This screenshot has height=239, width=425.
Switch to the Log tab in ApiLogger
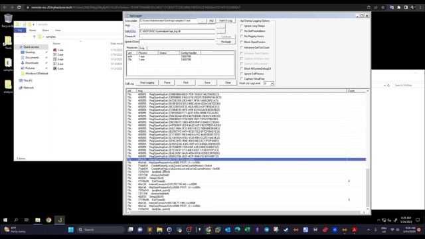tap(142, 48)
